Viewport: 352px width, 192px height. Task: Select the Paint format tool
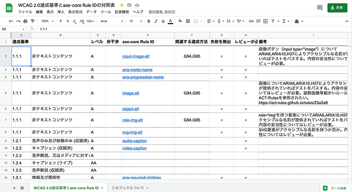pos(33,21)
